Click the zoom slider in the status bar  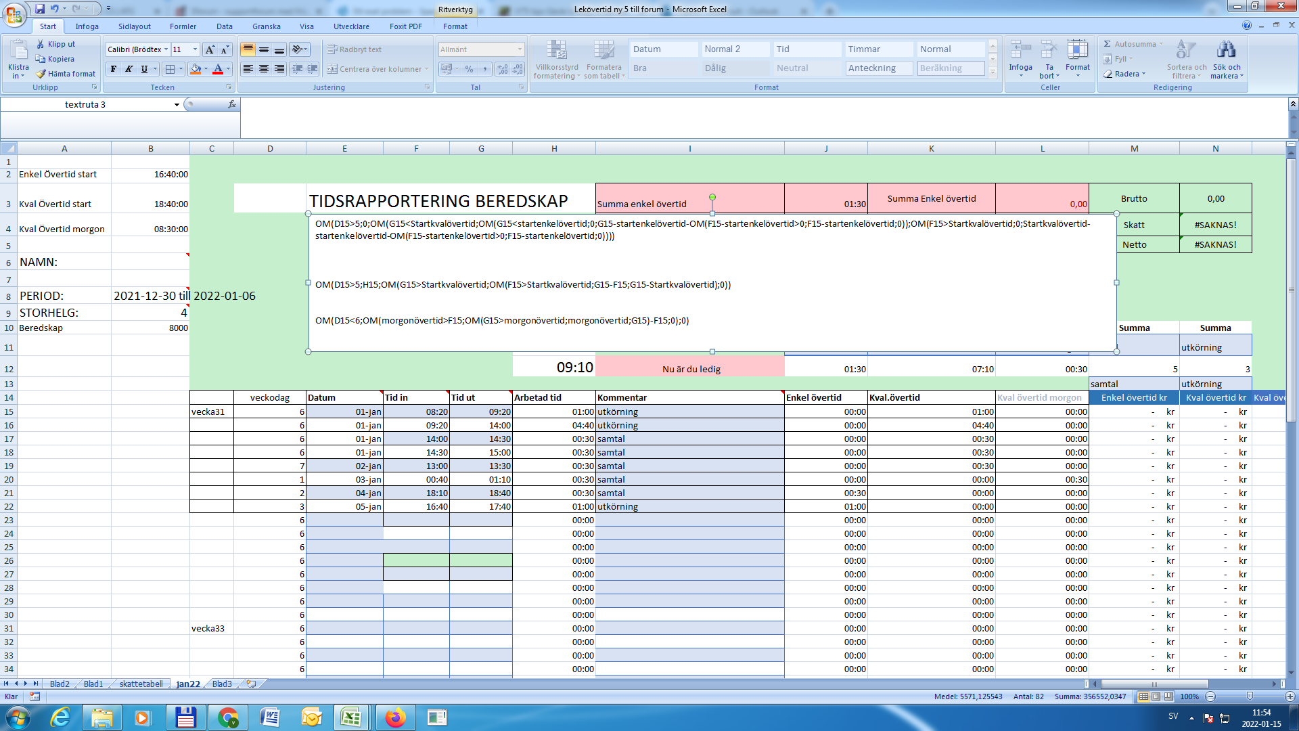pos(1250,696)
